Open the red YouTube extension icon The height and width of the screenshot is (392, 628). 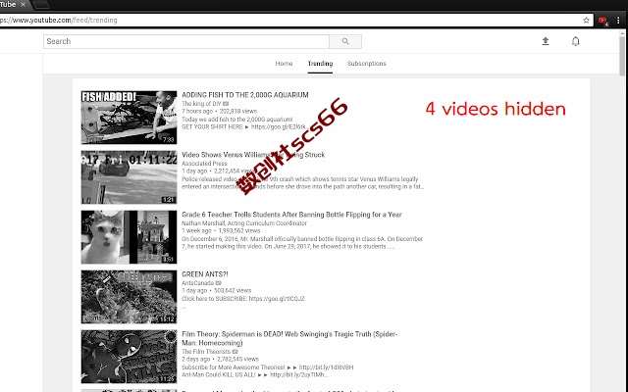tap(602, 21)
